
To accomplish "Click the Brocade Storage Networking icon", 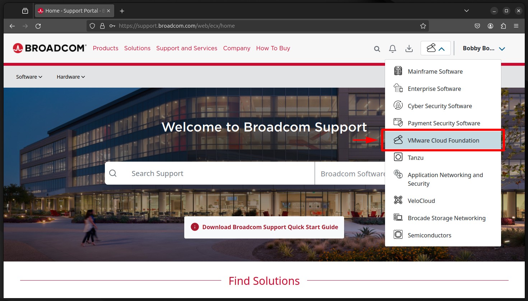I will [398, 217].
